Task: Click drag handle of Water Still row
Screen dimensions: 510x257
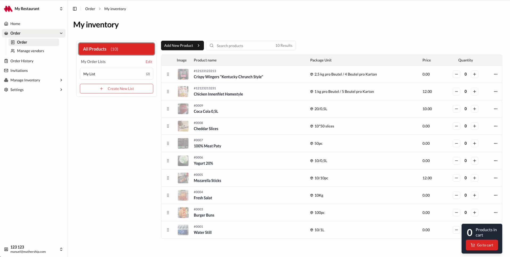Action: (168, 230)
